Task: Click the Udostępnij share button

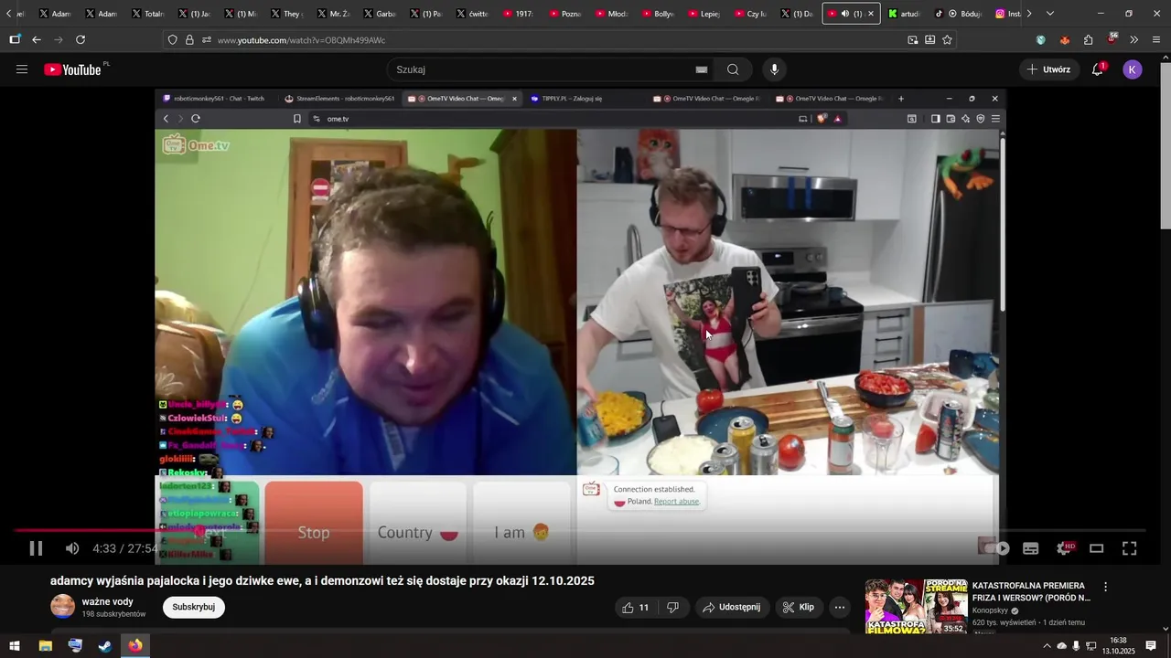Action: (731, 607)
